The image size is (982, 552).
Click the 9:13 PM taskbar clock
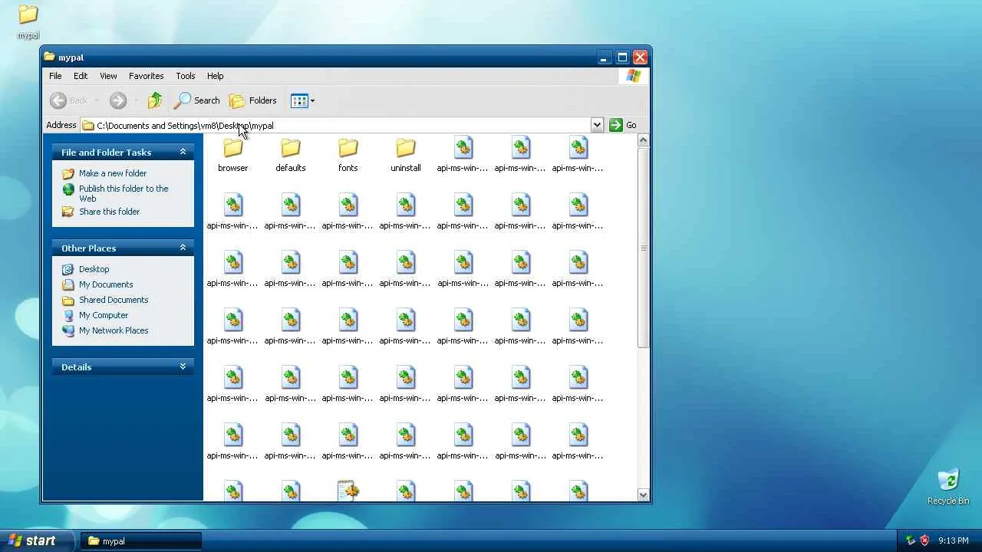pyautogui.click(x=954, y=540)
